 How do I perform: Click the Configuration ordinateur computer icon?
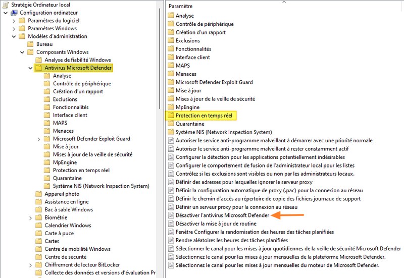pos(14,13)
